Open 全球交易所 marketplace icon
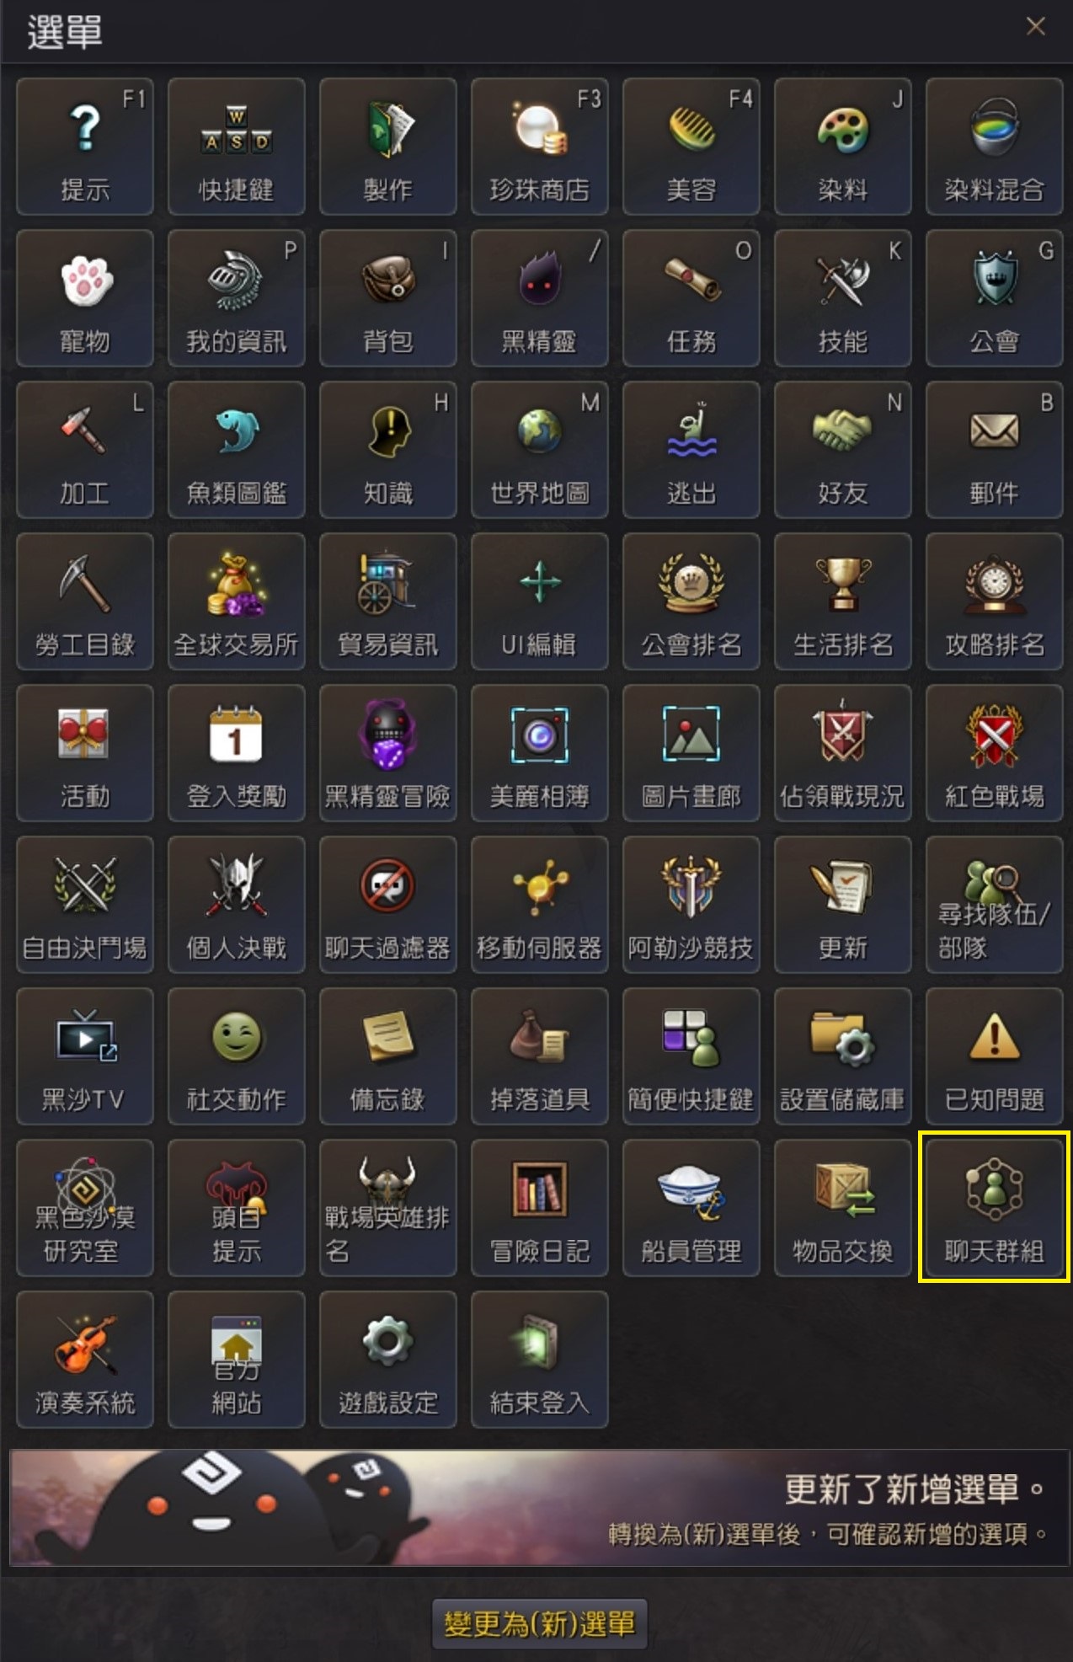Image resolution: width=1073 pixels, height=1662 pixels. (236, 601)
